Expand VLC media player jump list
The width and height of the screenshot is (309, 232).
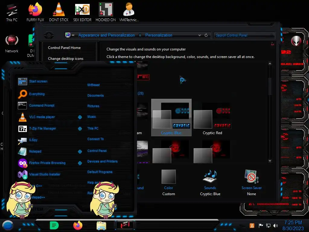[80, 117]
